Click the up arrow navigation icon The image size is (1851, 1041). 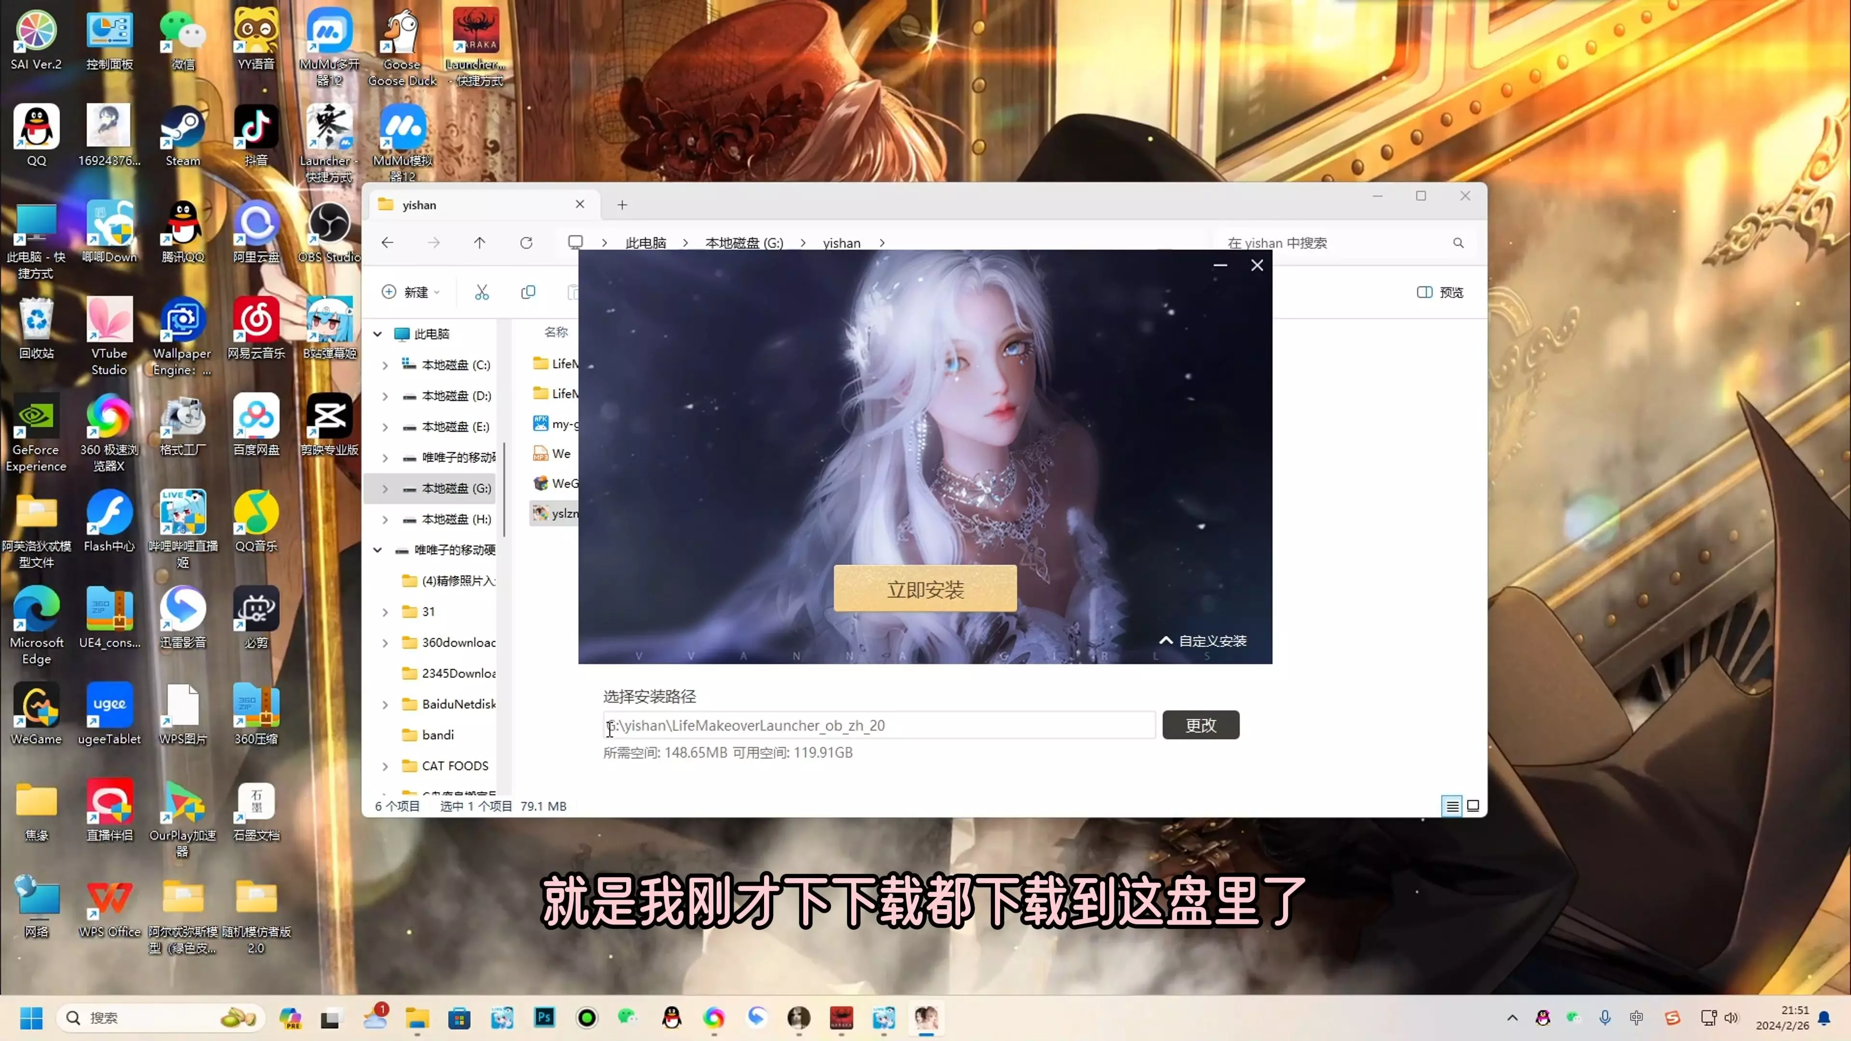point(479,243)
